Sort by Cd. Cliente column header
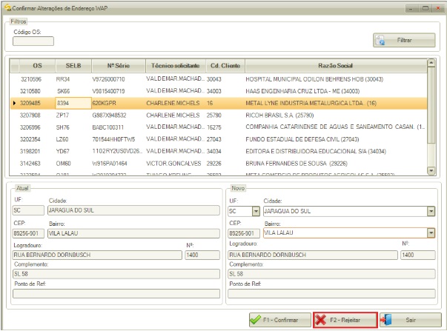The image size is (447, 331). click(x=225, y=66)
